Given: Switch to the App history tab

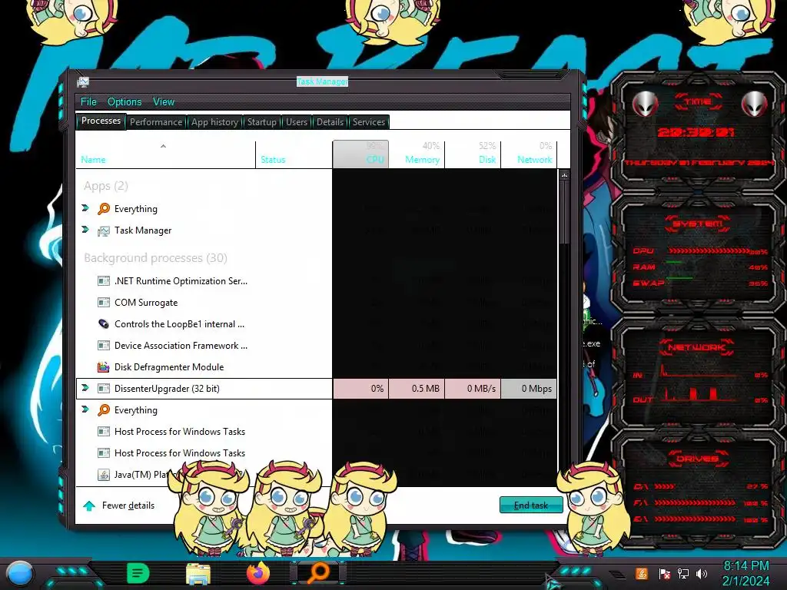Looking at the screenshot, I should (x=215, y=122).
